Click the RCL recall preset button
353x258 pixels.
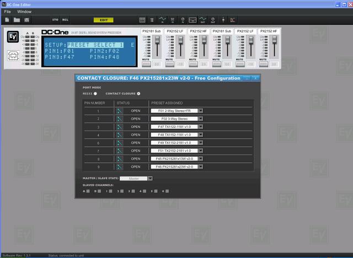[x=66, y=20]
